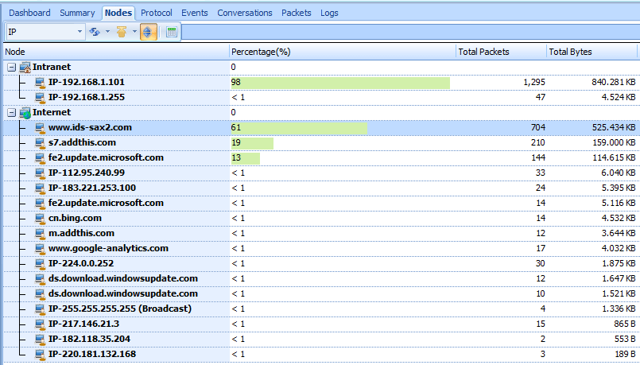Click the host icon beside www.google-analytics.com

pos(40,249)
